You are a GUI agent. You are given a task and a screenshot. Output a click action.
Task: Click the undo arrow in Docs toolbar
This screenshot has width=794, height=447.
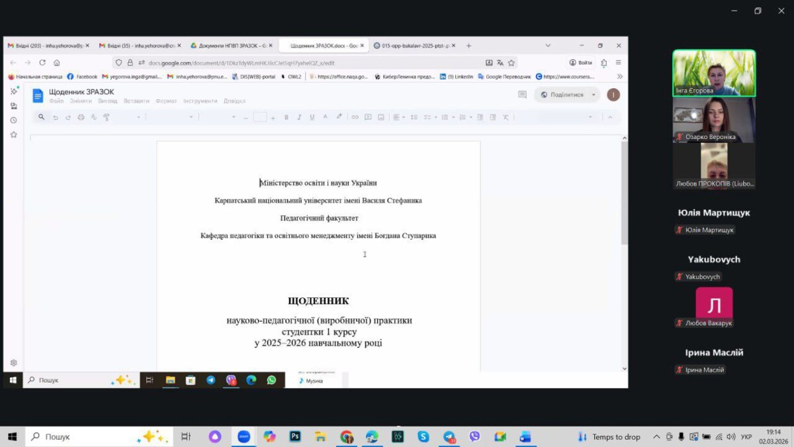tap(56, 117)
